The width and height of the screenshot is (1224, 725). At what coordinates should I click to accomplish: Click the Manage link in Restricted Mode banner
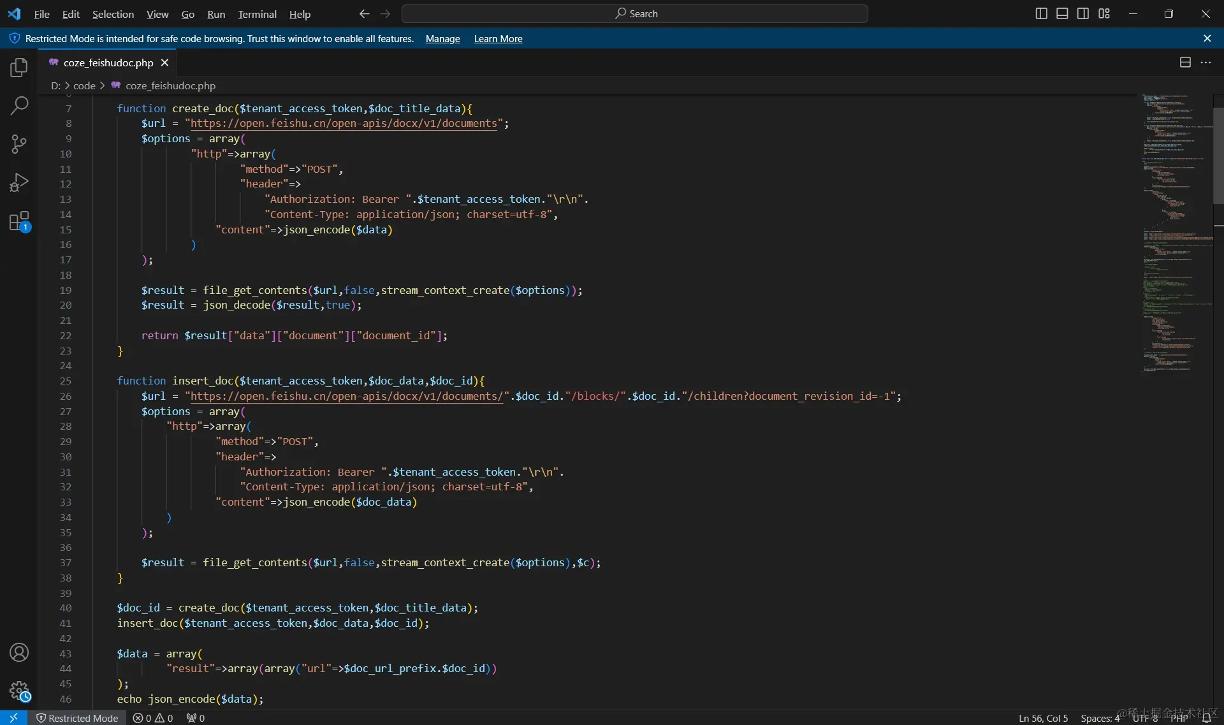point(442,39)
